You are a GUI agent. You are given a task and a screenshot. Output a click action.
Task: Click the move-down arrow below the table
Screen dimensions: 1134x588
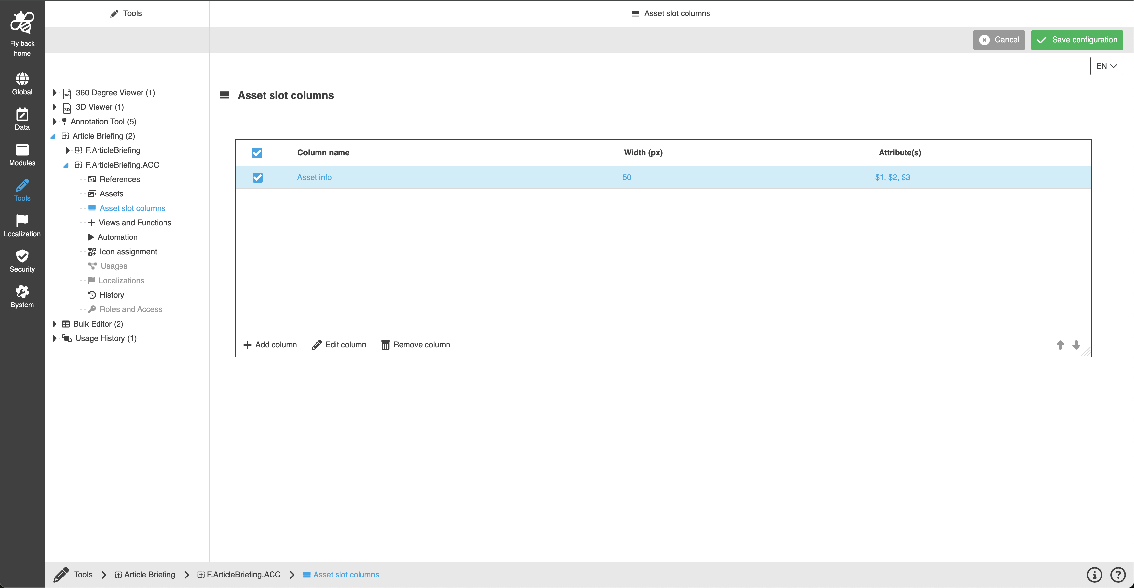tap(1076, 345)
